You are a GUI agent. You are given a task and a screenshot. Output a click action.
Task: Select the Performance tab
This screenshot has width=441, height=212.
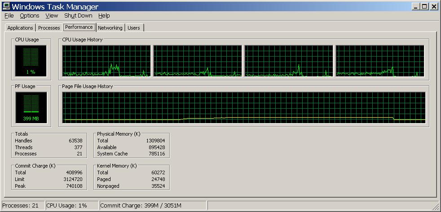[x=79, y=27]
